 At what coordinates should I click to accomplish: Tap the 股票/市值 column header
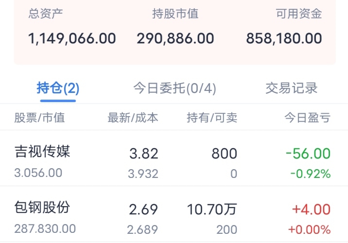[x=39, y=118]
